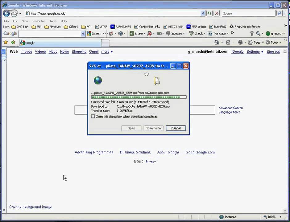This screenshot has height=222, width=290.
Task: Click the Images link
Action: [26, 51]
